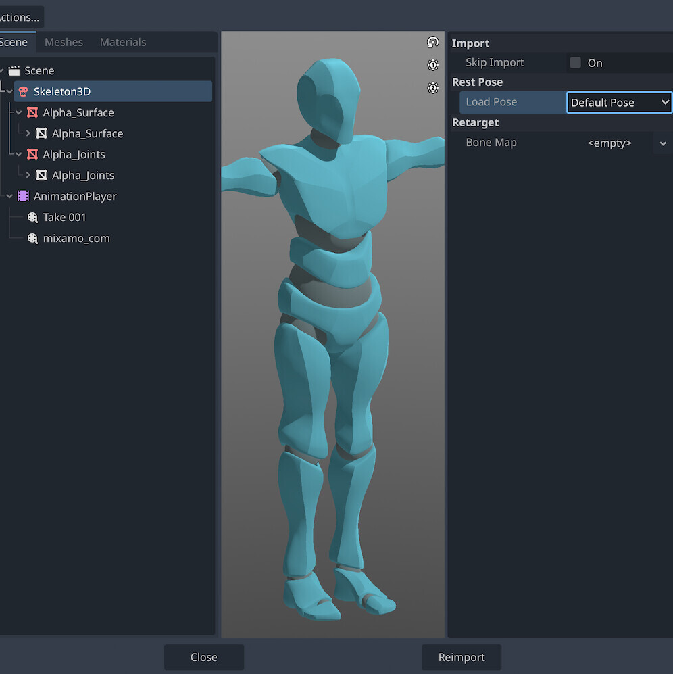Switch to the Meshes tab
This screenshot has height=674, width=673.
pos(64,42)
